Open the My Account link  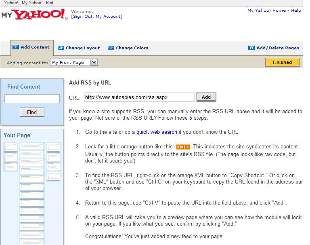[108, 17]
